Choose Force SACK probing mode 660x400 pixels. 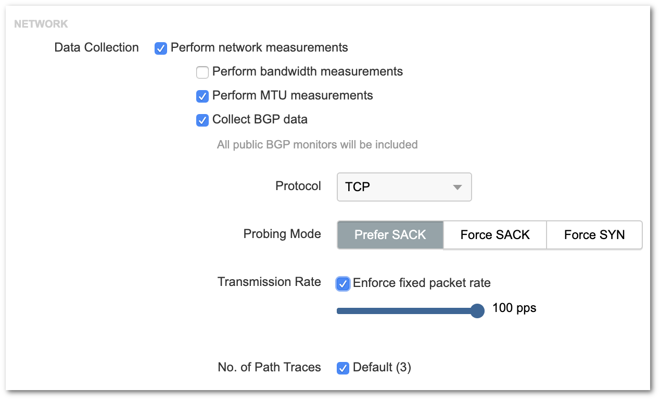(x=495, y=235)
